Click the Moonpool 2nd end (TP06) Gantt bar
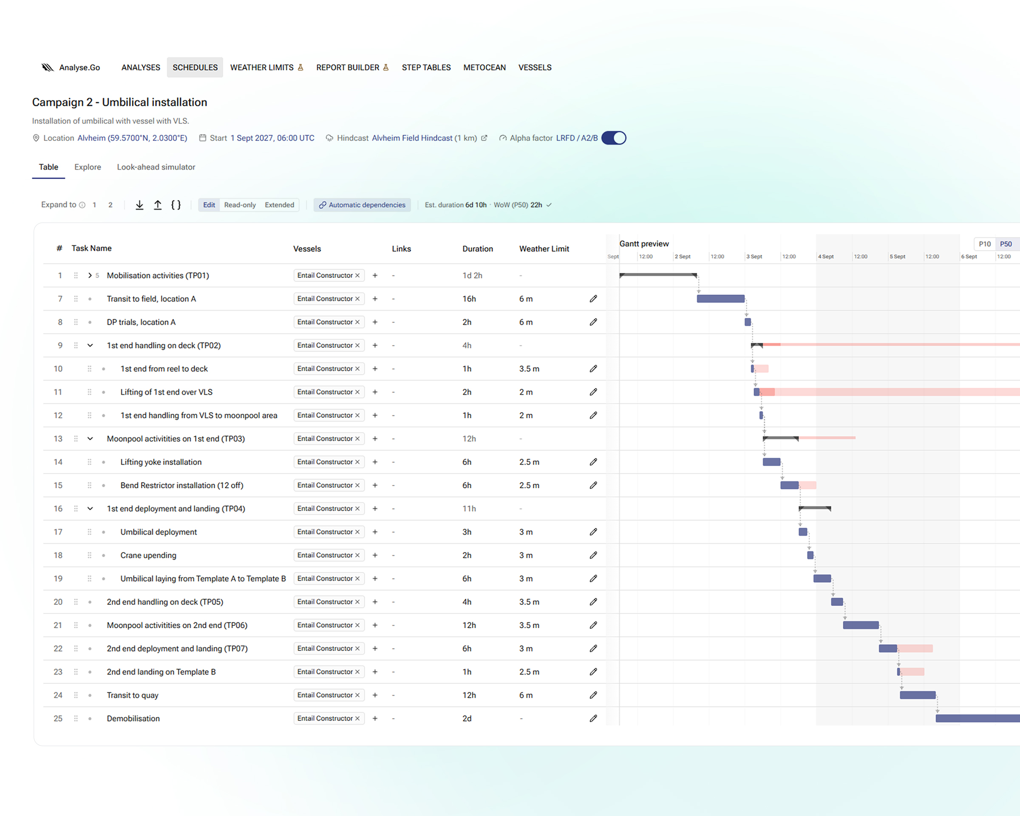The height and width of the screenshot is (816, 1020). (x=861, y=625)
